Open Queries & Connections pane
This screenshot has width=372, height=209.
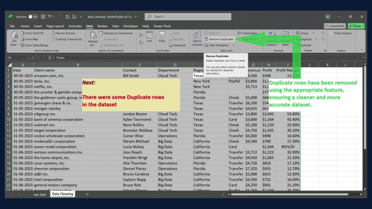coord(116,33)
